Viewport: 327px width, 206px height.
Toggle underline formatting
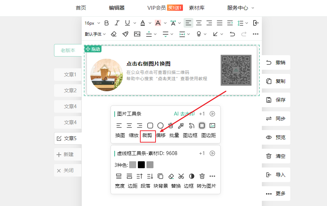tap(127, 23)
